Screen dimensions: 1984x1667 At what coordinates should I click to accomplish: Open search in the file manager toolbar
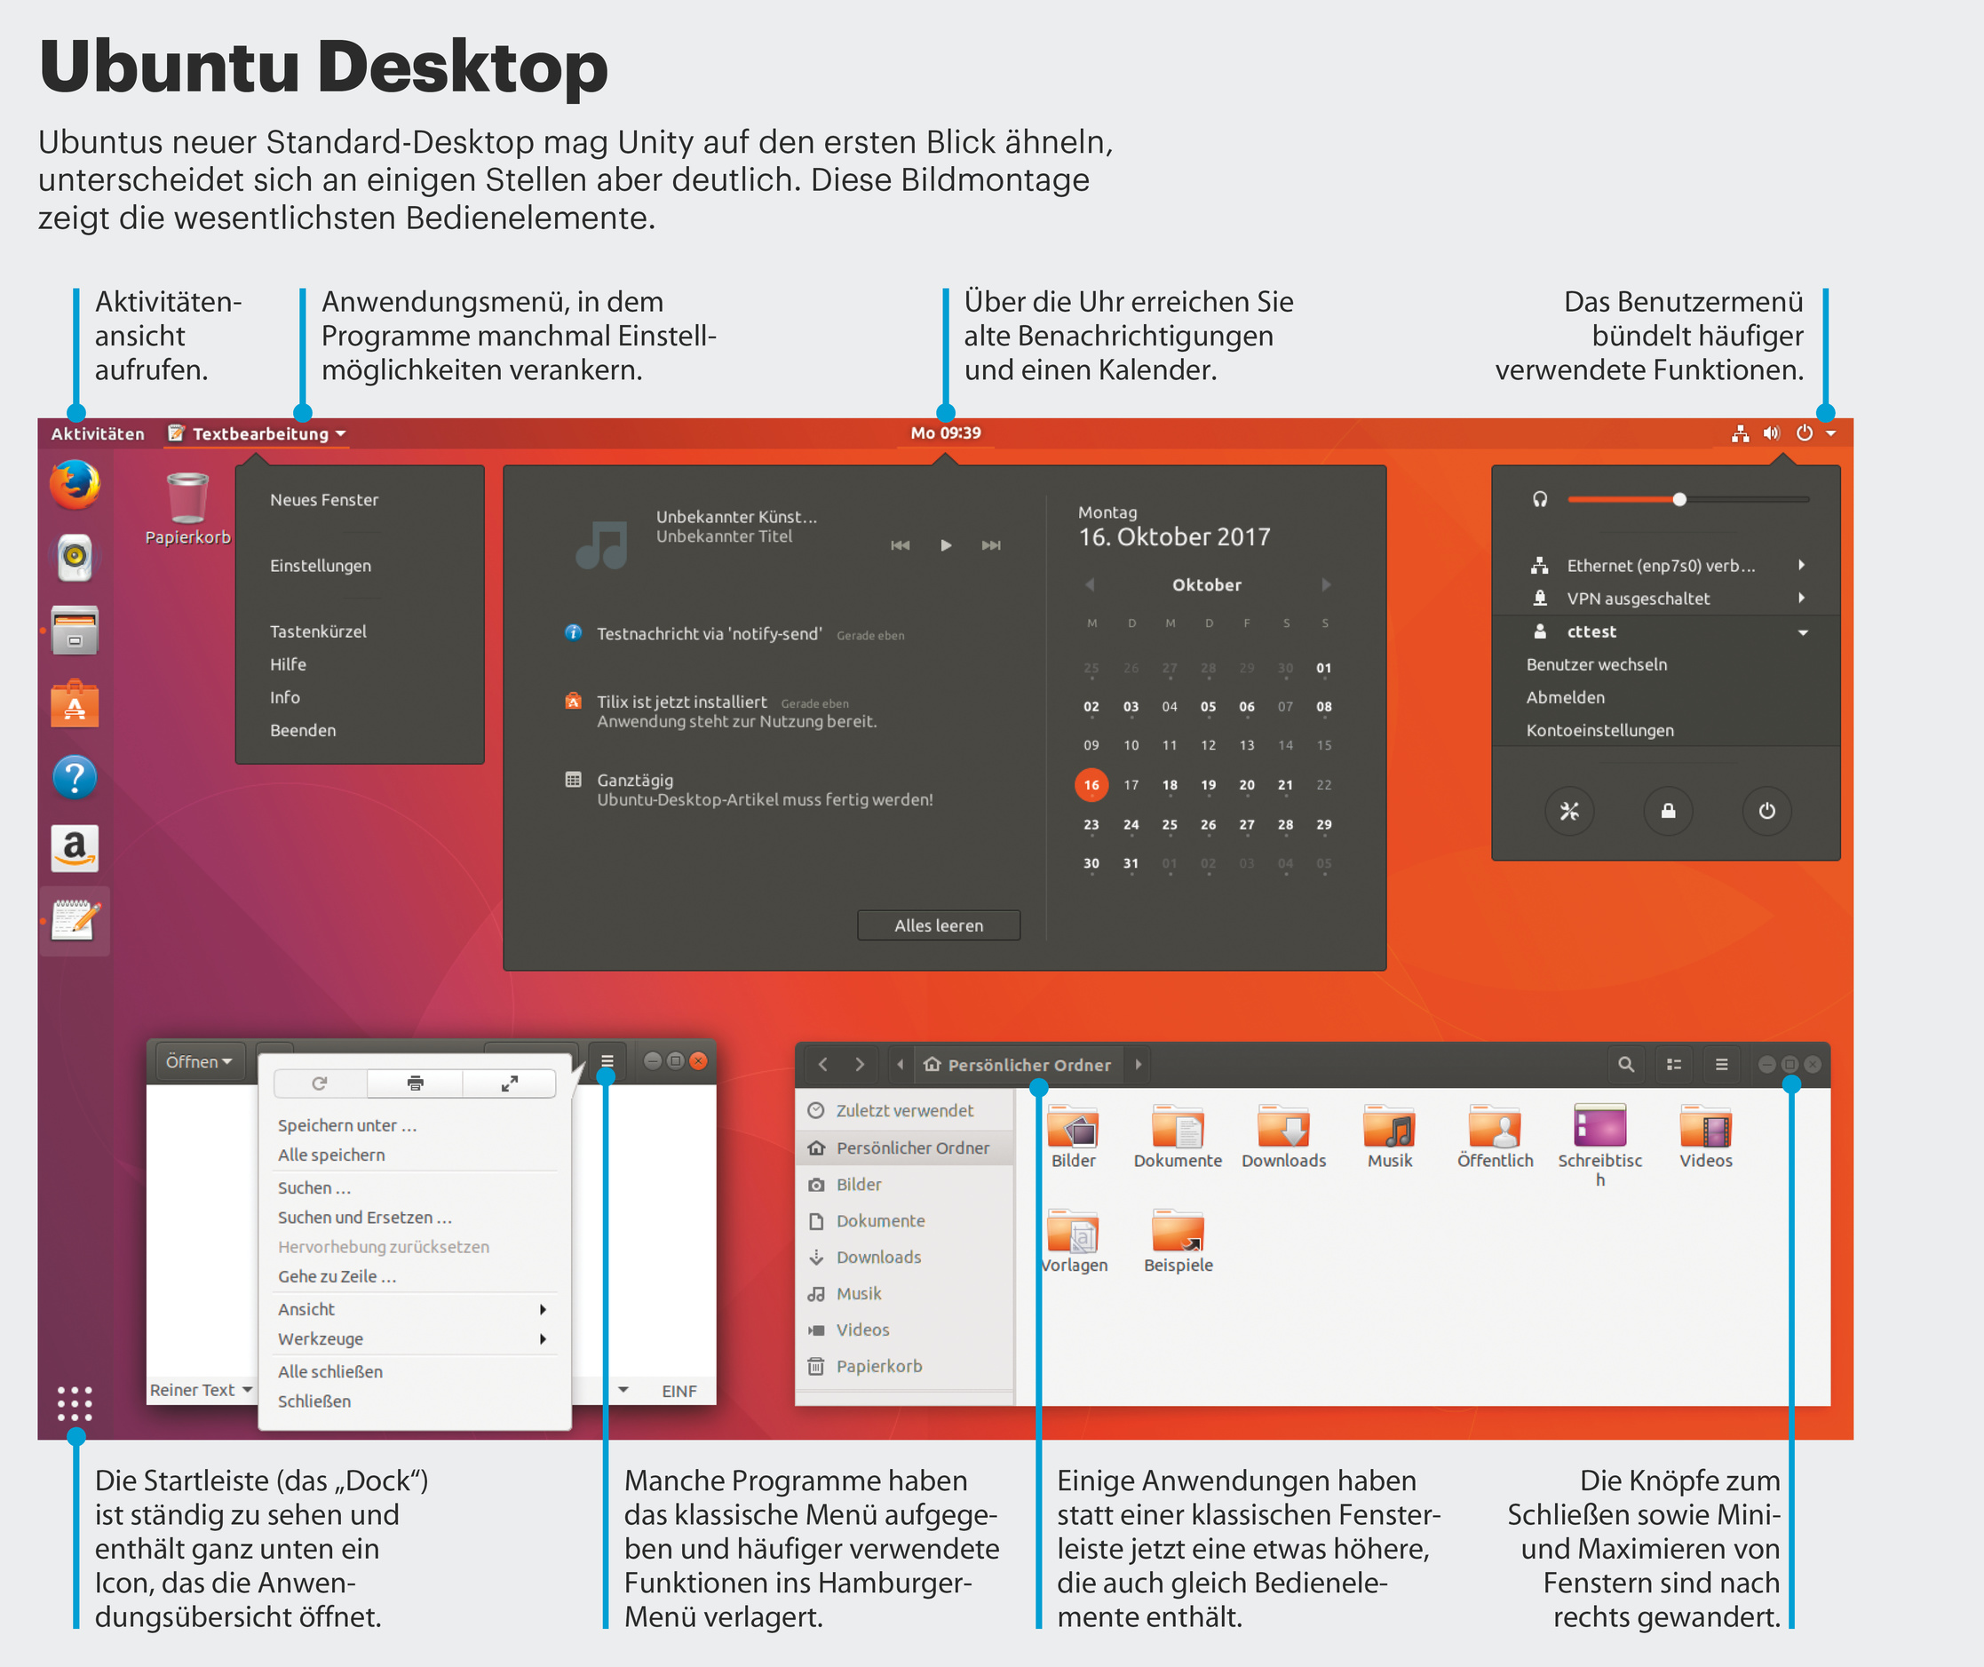1625,1064
